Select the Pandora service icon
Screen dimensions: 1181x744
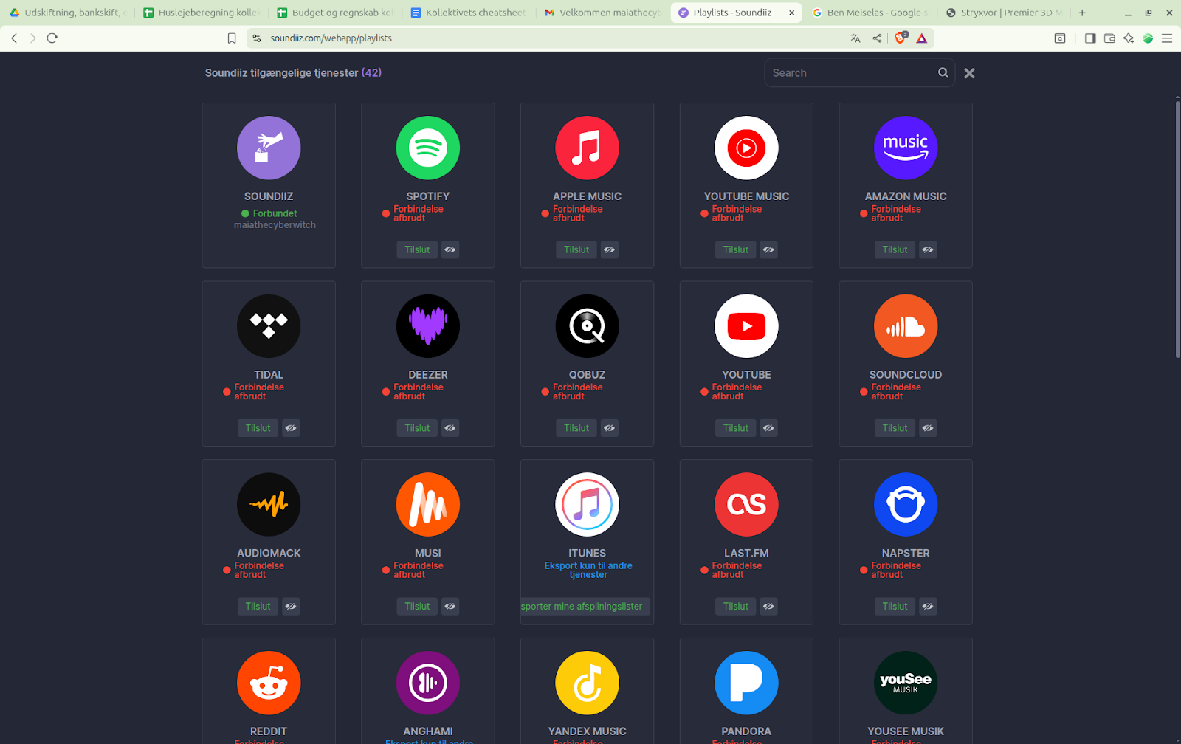[x=746, y=683]
